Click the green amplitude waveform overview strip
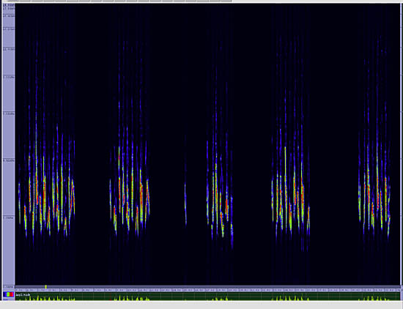403x309 pixels. pos(207,297)
